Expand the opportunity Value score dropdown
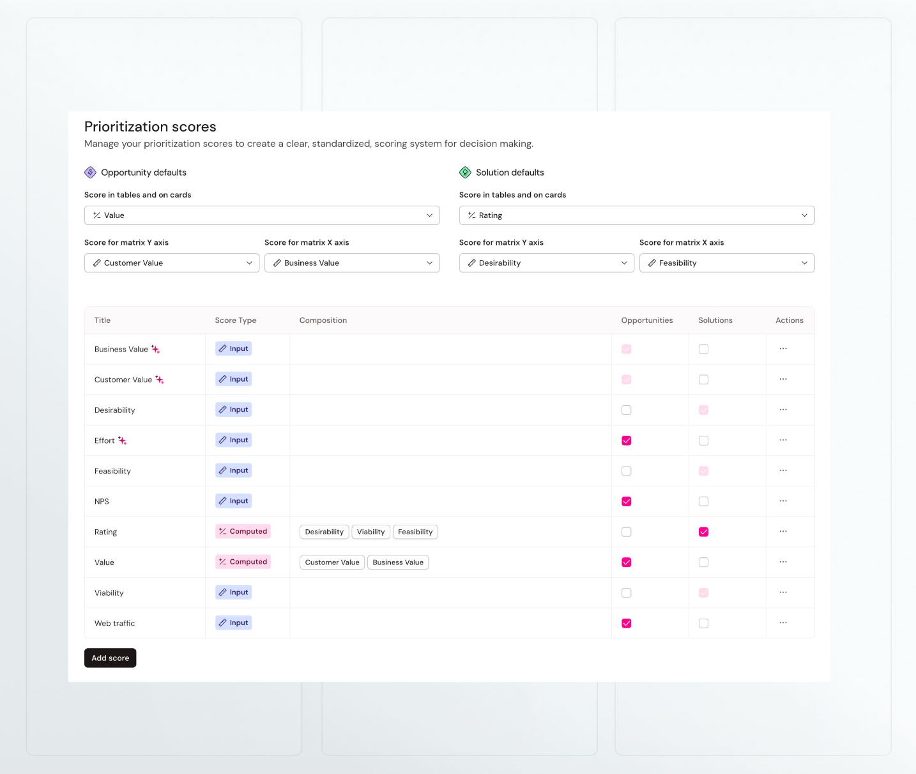The image size is (916, 774). pyautogui.click(x=262, y=215)
